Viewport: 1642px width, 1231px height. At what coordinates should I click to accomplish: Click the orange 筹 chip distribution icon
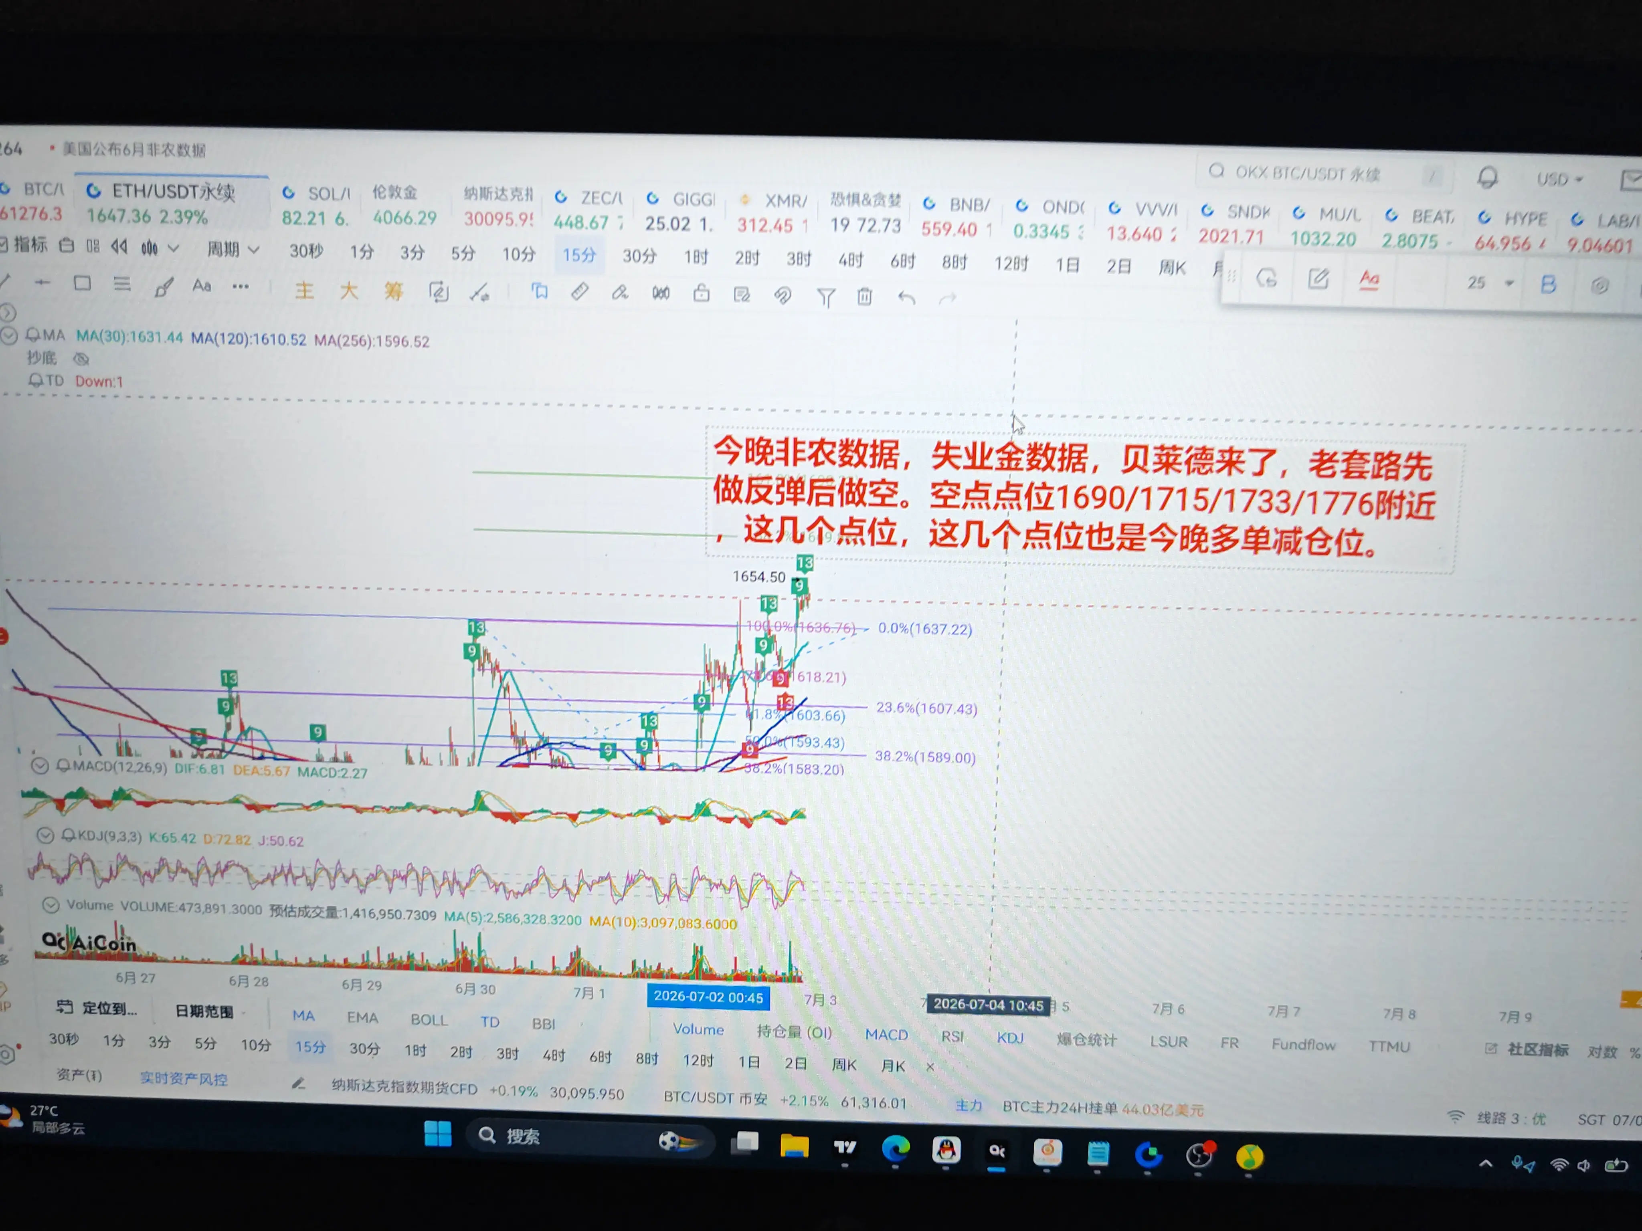coord(393,291)
